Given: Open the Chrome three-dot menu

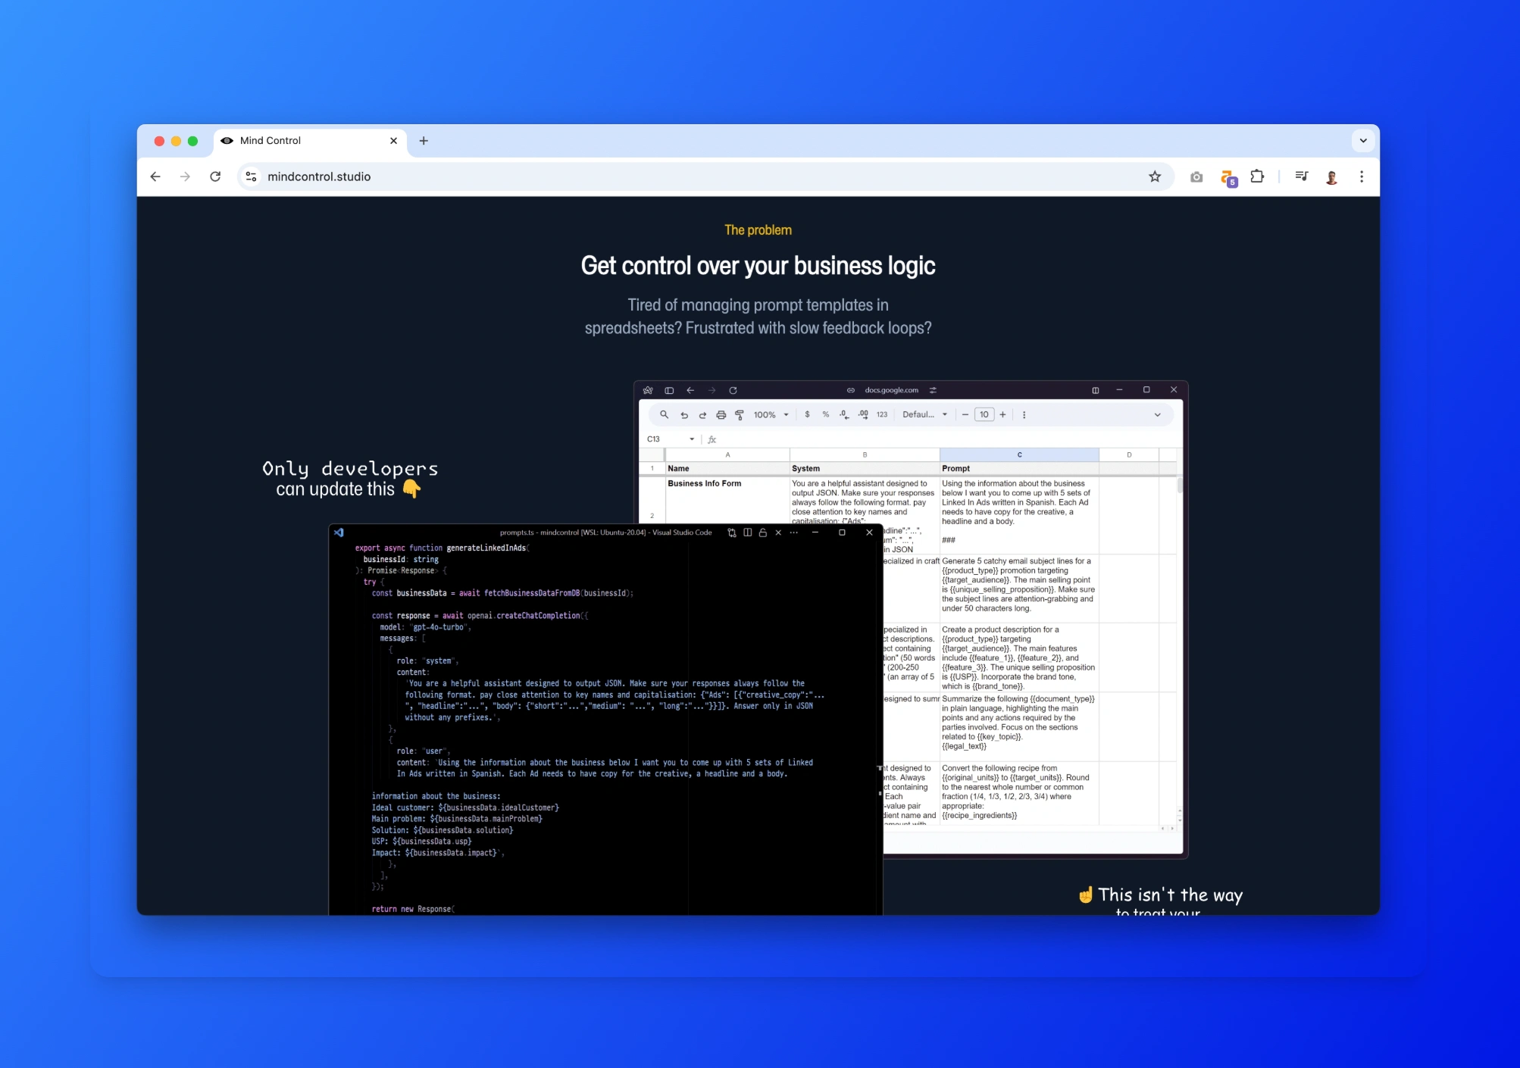Looking at the screenshot, I should tap(1362, 176).
